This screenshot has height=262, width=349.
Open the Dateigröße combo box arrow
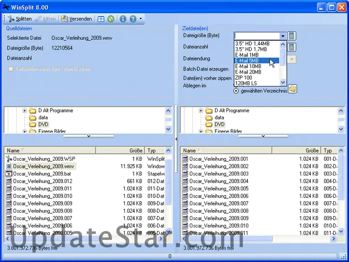pos(283,36)
